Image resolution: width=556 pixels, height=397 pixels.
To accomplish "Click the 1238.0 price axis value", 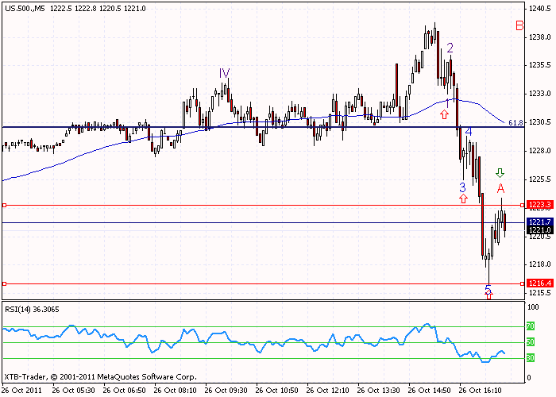I will [x=539, y=37].
